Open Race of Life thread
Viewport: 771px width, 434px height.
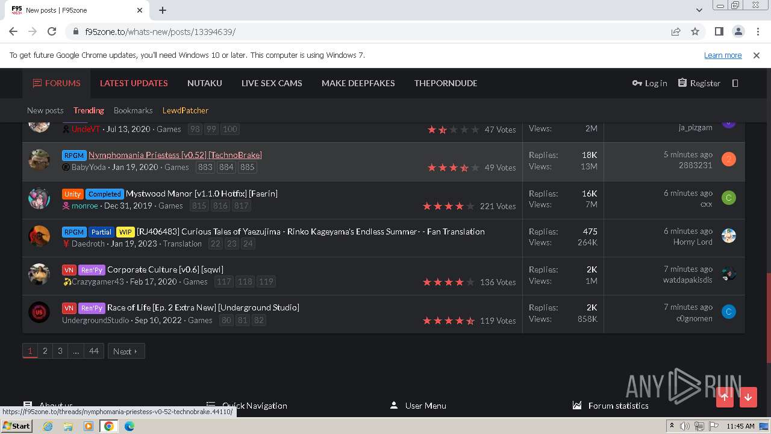coord(203,307)
